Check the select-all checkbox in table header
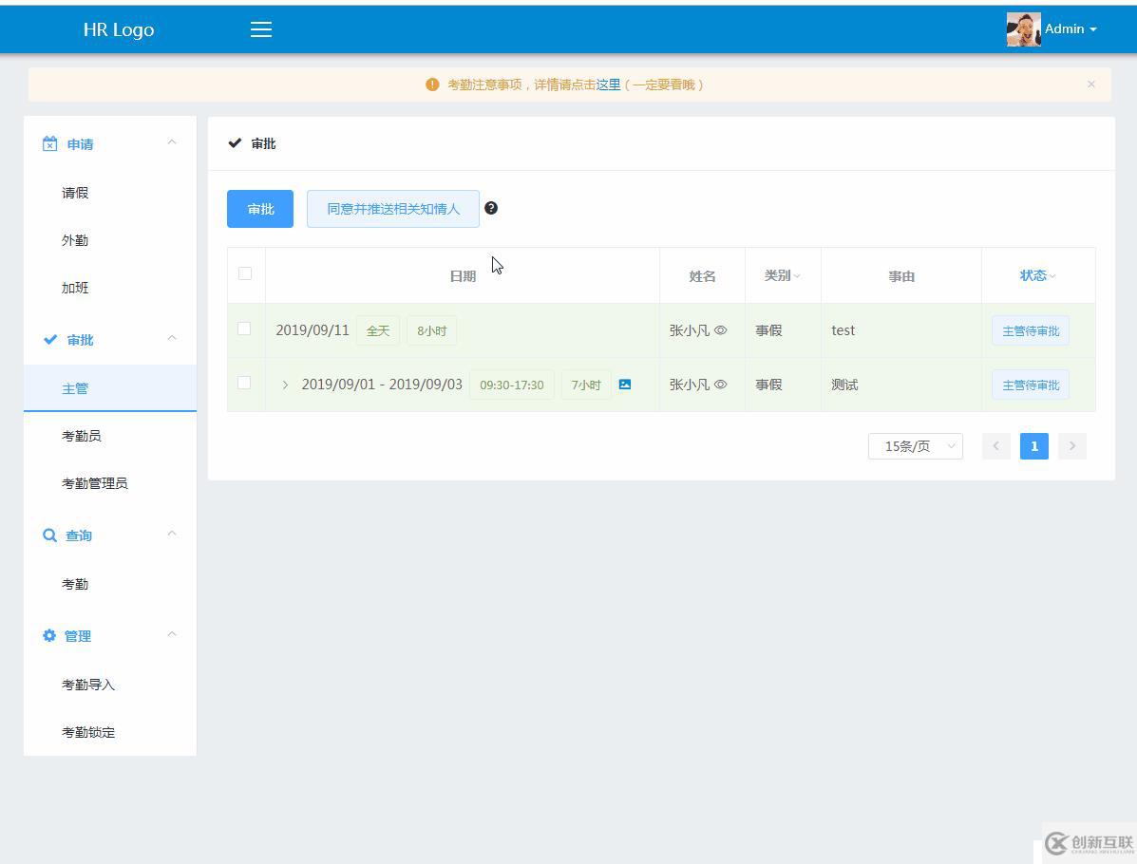Viewport: 1137px width, 864px height. pos(245,273)
